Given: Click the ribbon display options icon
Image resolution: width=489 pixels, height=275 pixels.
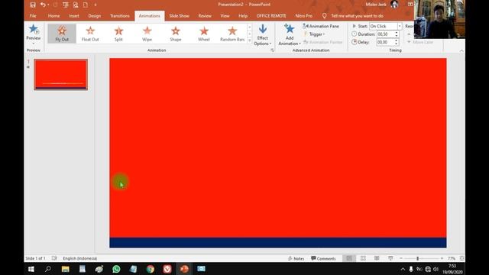Looking at the screenshot, I should (x=410, y=5).
